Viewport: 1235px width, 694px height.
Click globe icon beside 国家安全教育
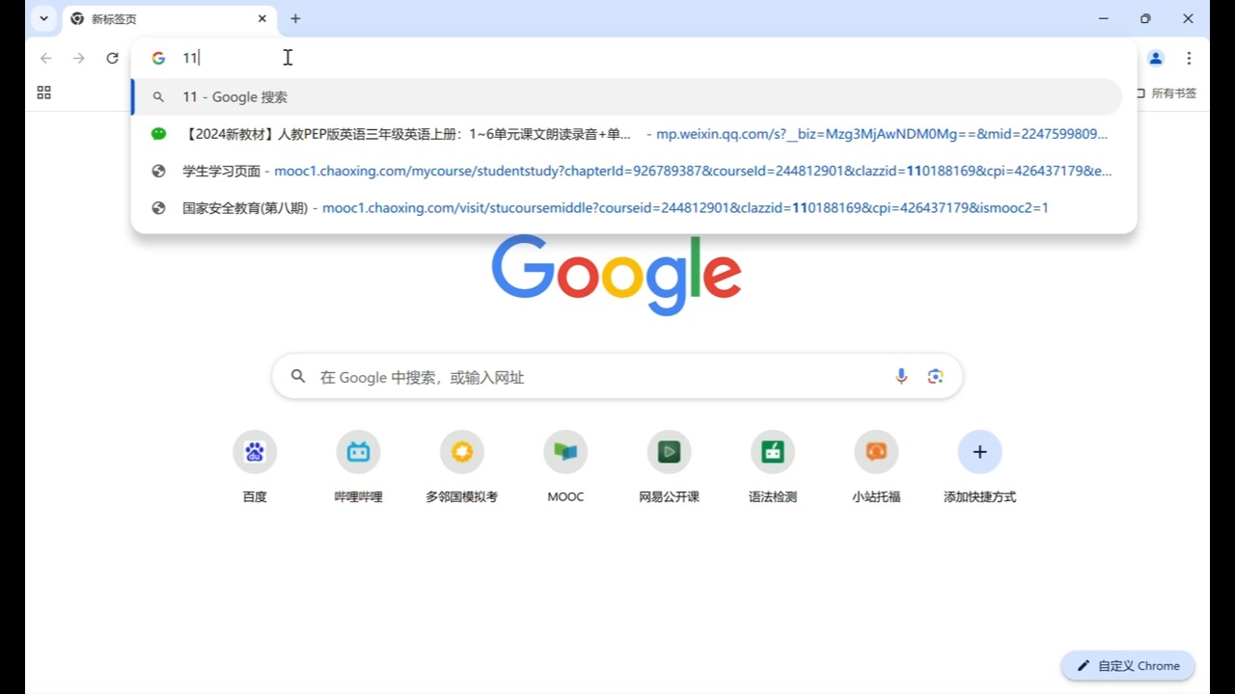(159, 207)
